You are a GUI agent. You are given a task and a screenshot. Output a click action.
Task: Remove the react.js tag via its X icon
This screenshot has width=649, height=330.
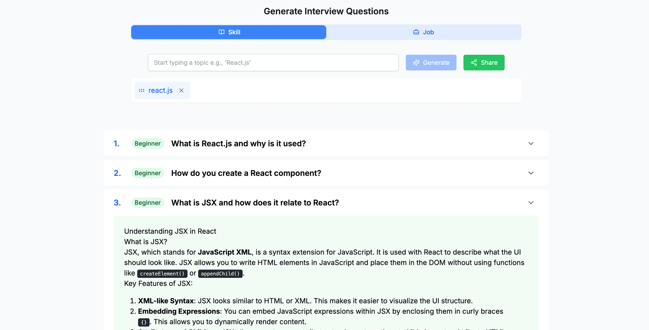tap(182, 90)
